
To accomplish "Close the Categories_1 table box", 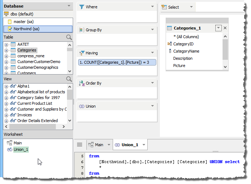I will point(225,28).
